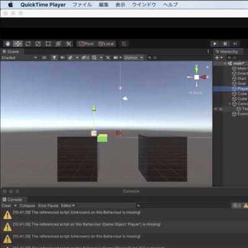The height and width of the screenshot is (248, 248).
Task: Click the orientation gizmo center cube
Action: point(197,77)
